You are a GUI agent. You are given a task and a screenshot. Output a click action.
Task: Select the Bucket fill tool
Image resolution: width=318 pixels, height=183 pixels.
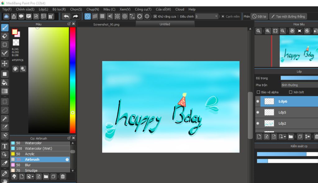[5, 83]
